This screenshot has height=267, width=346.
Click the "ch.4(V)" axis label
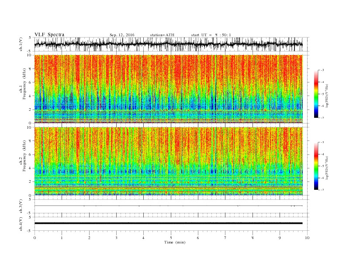(21, 224)
